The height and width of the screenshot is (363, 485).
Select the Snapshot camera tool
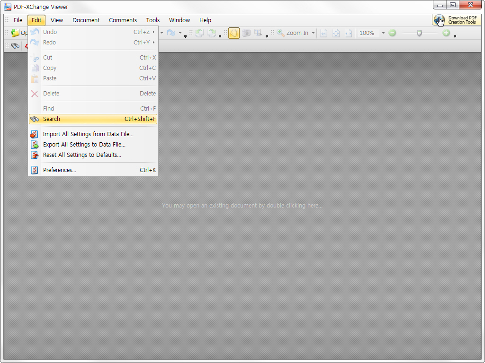pyautogui.click(x=246, y=33)
